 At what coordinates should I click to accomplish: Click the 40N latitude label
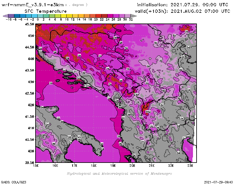point(31,151)
